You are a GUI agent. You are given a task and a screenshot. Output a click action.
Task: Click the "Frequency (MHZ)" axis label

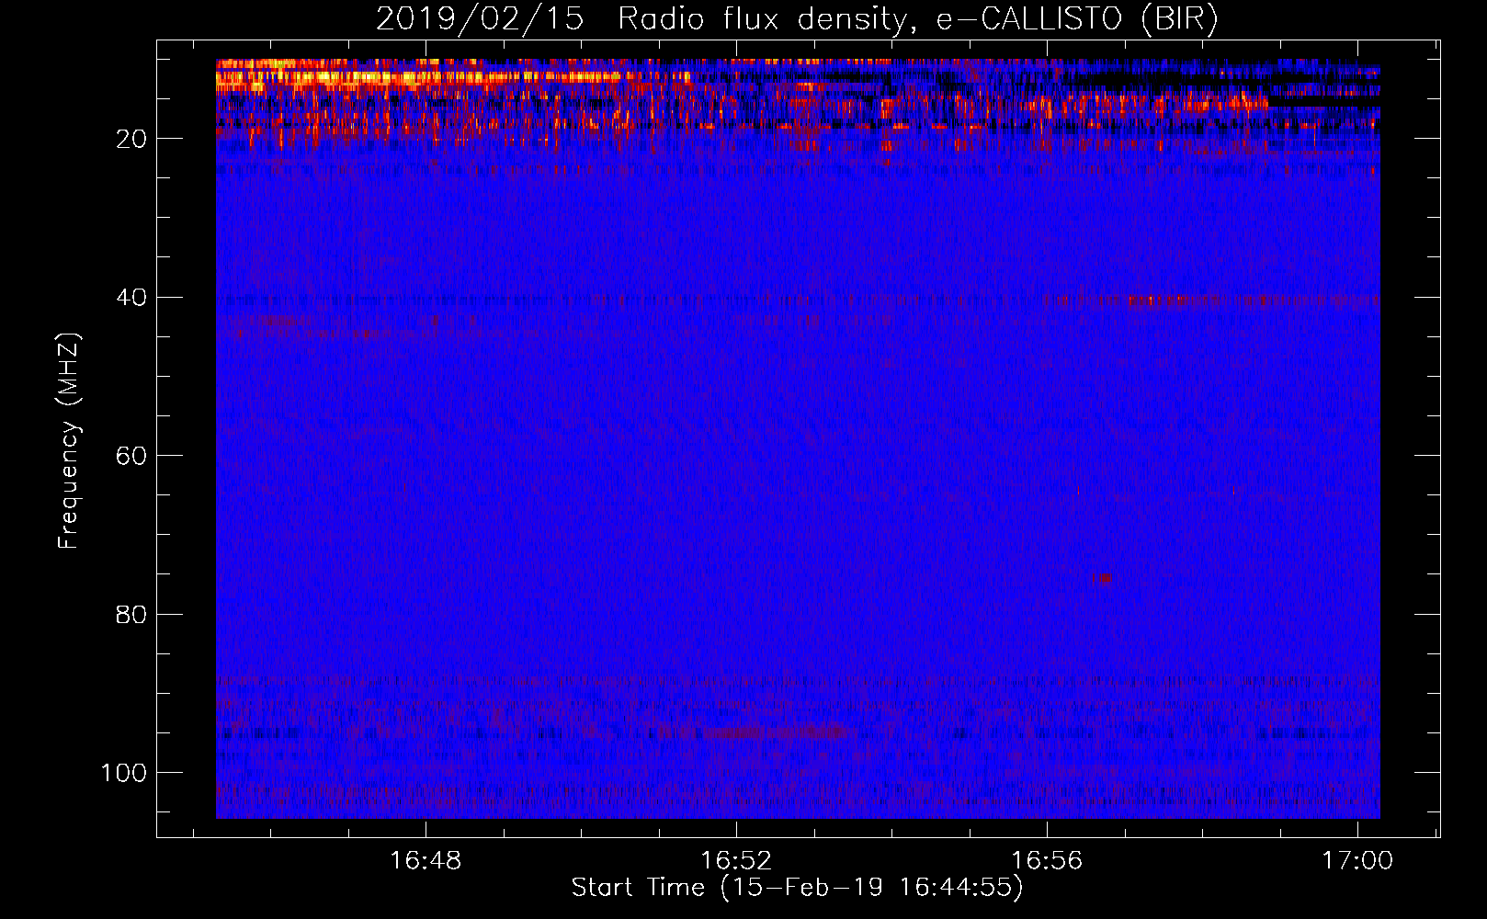tap(69, 441)
